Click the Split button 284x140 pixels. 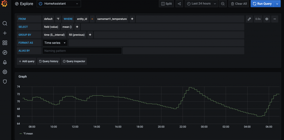(166, 4)
